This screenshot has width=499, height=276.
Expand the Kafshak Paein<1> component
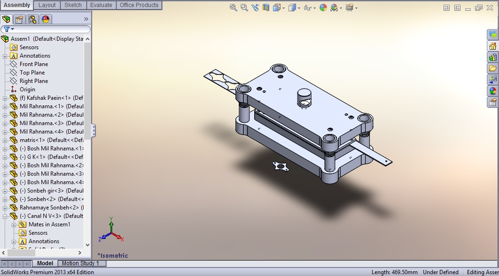(5, 98)
